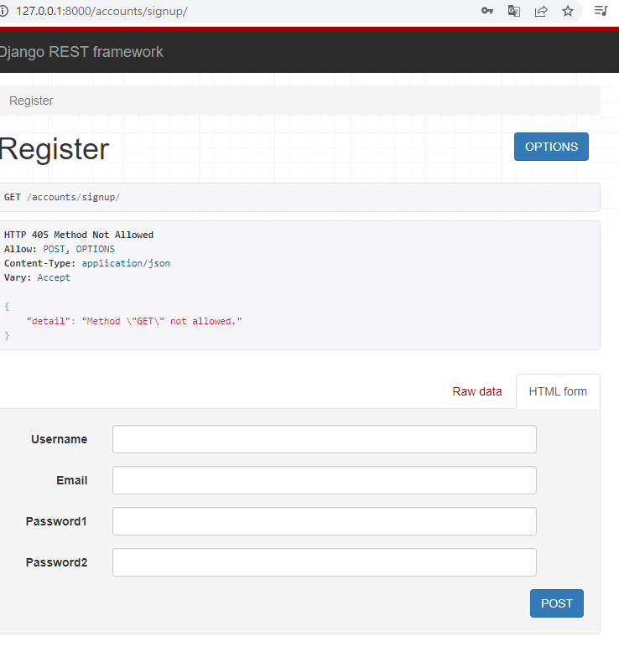
Task: Click the "GET /accounts/signup/" request line
Action: [62, 197]
